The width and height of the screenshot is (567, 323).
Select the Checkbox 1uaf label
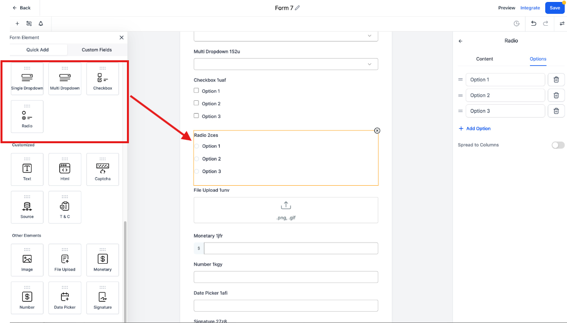click(210, 80)
